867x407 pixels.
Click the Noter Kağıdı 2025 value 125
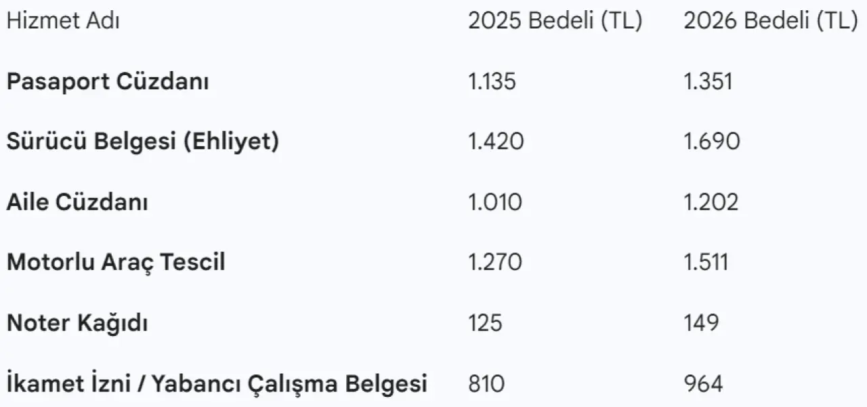point(485,324)
